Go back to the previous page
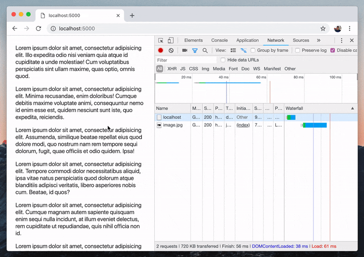Image resolution: width=364 pixels, height=257 pixels. pyautogui.click(x=15, y=28)
